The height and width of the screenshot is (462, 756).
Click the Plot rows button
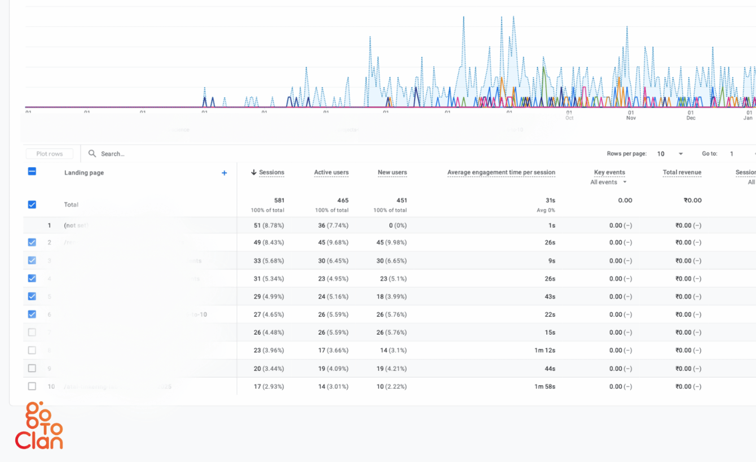tap(49, 153)
